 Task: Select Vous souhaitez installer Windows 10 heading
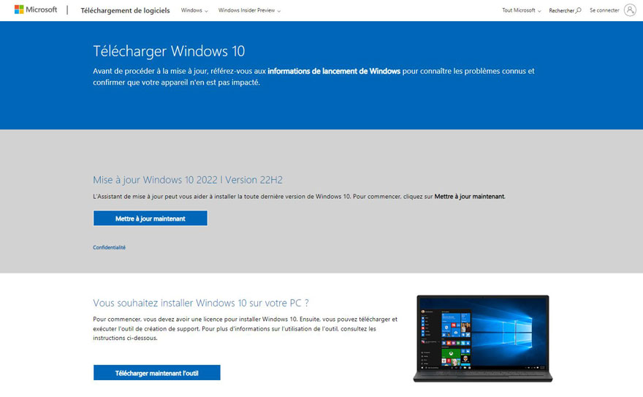click(x=200, y=303)
